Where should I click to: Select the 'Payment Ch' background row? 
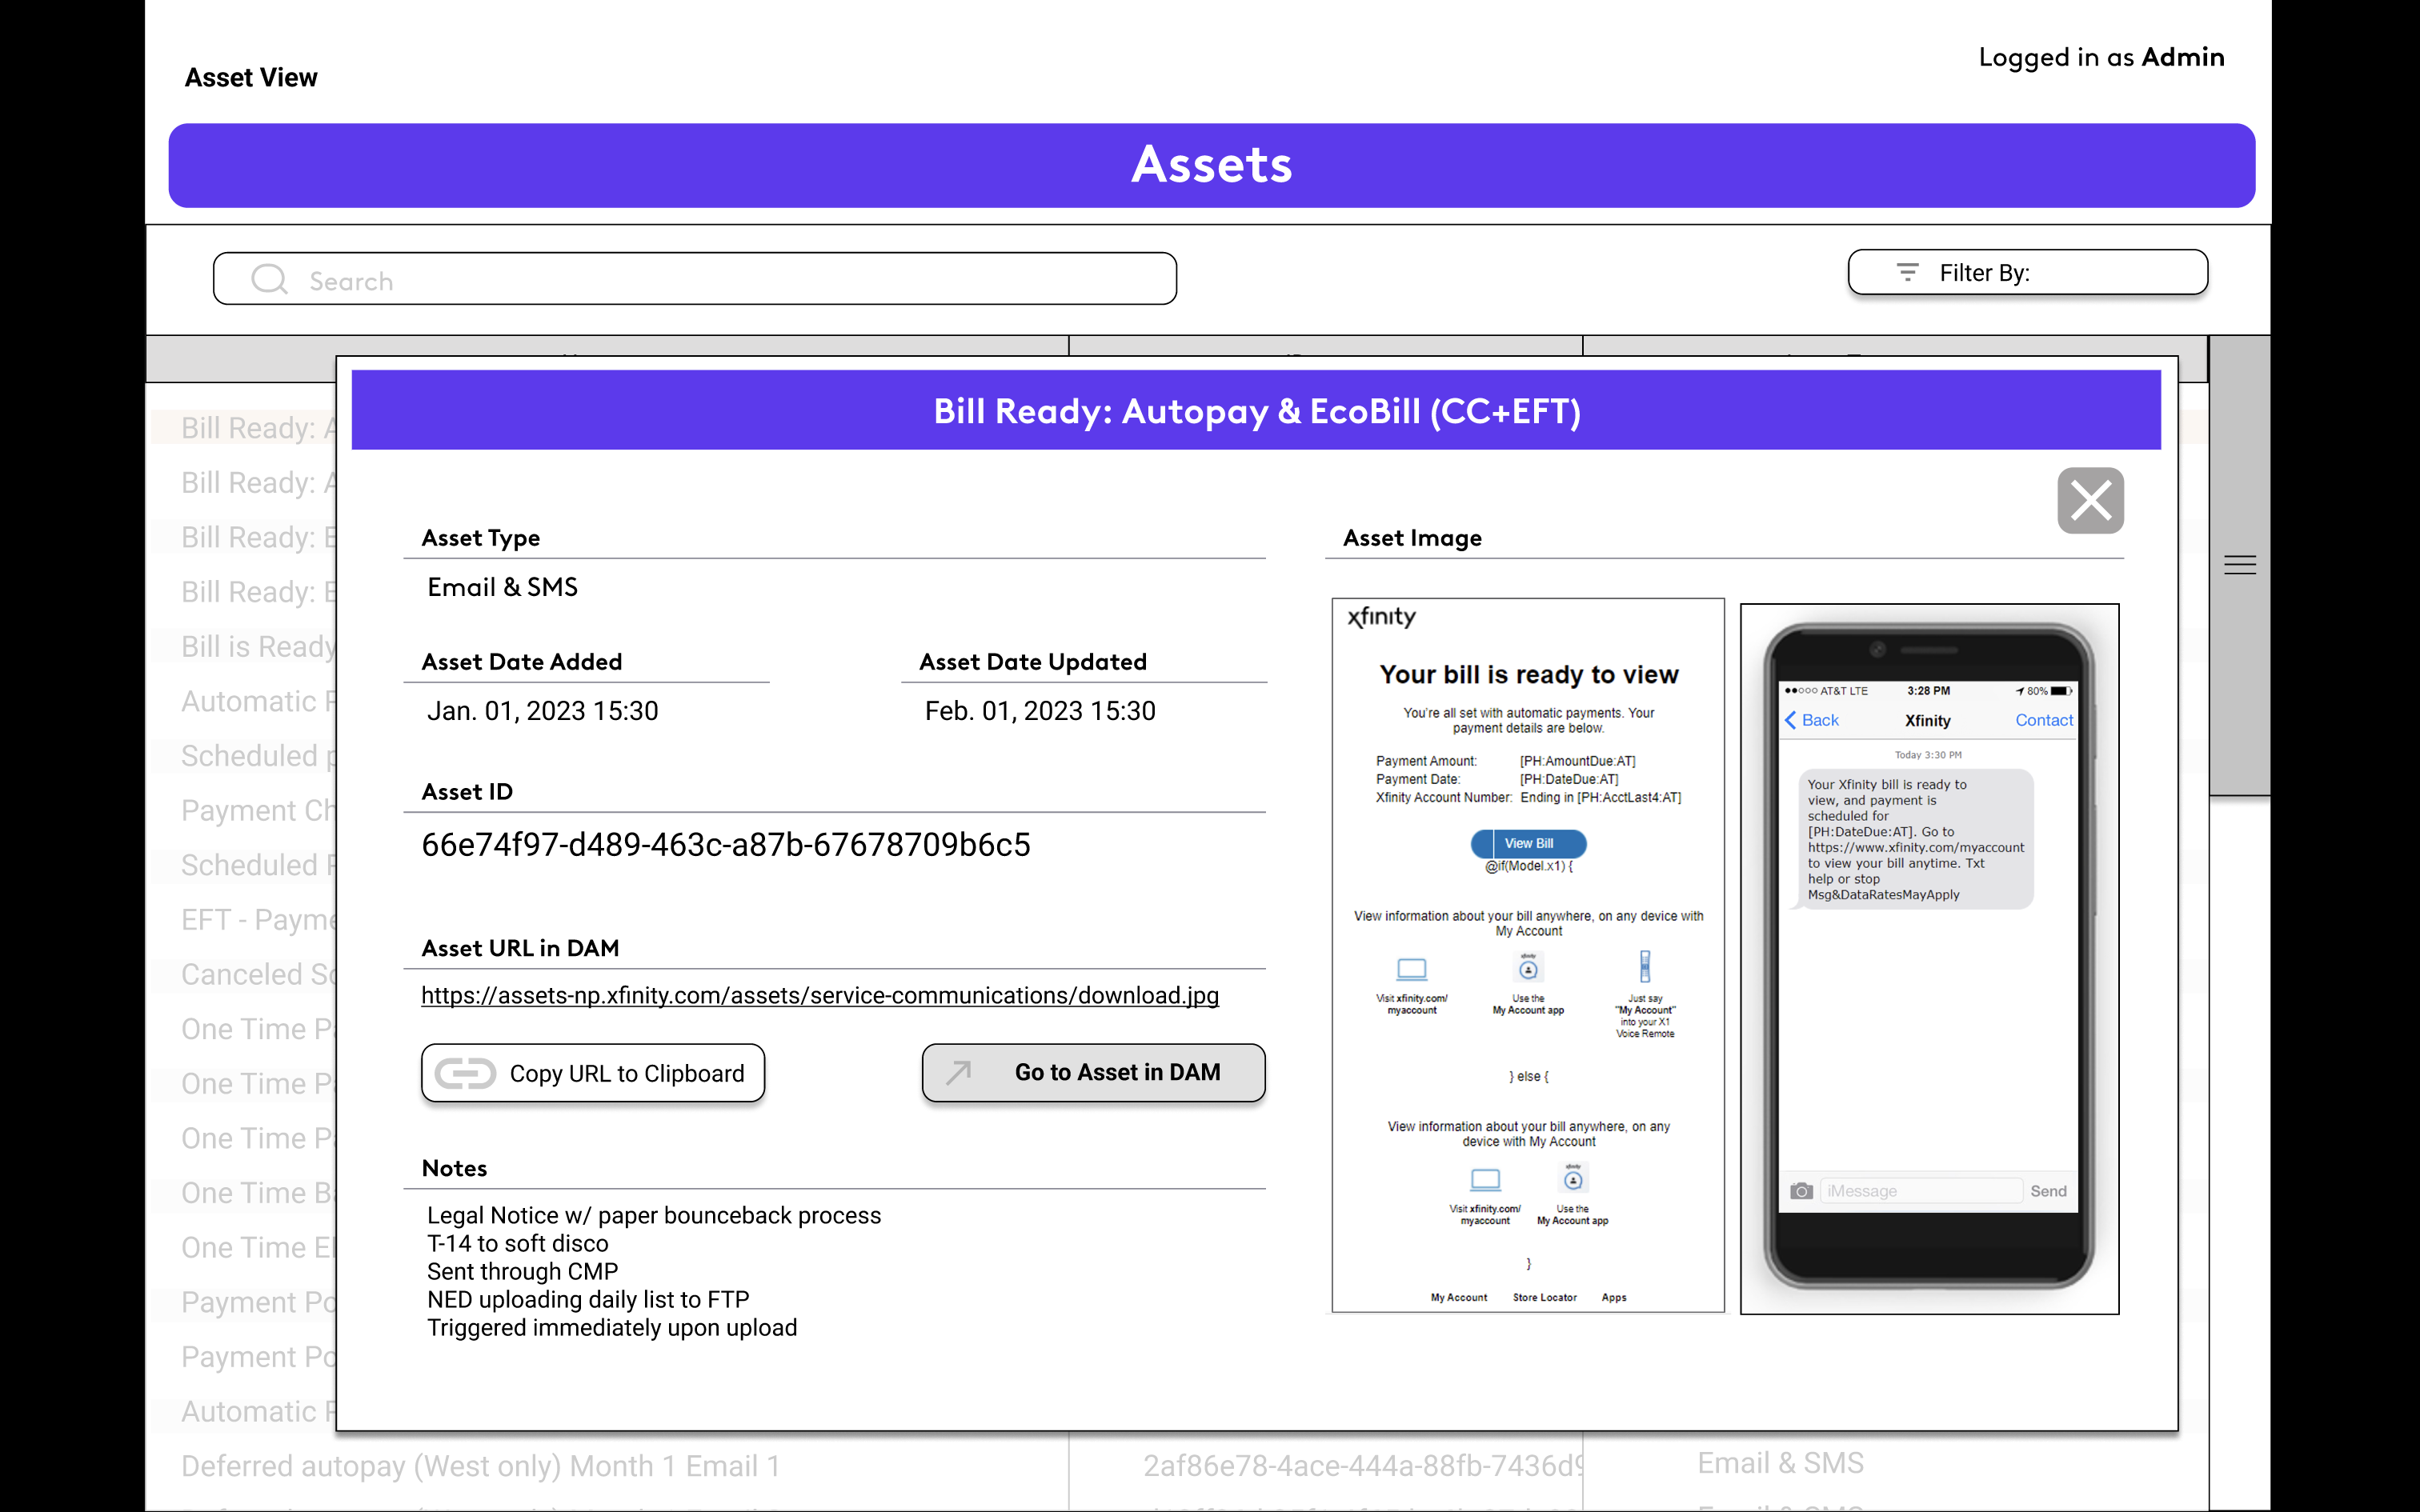tap(258, 810)
